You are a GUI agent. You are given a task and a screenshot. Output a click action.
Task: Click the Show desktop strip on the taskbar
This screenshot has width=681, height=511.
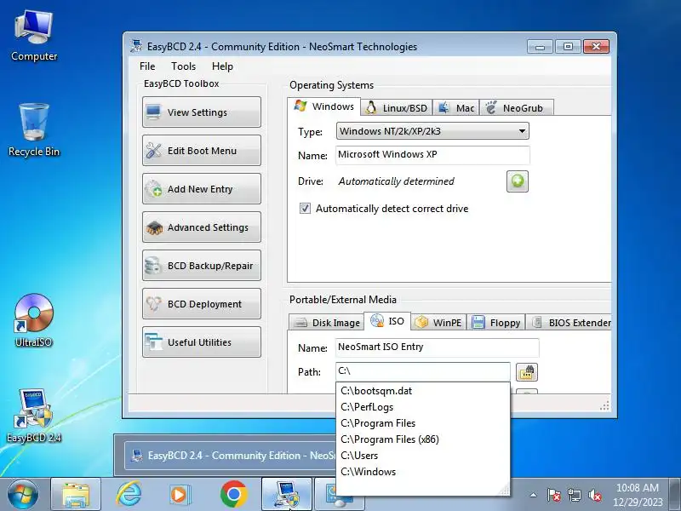click(675, 495)
